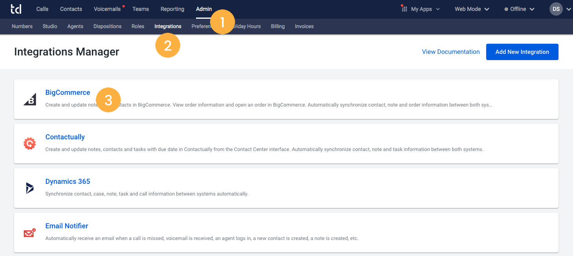This screenshot has height=256, width=573.
Task: Click the BigCommerce logo icon
Action: click(30, 99)
